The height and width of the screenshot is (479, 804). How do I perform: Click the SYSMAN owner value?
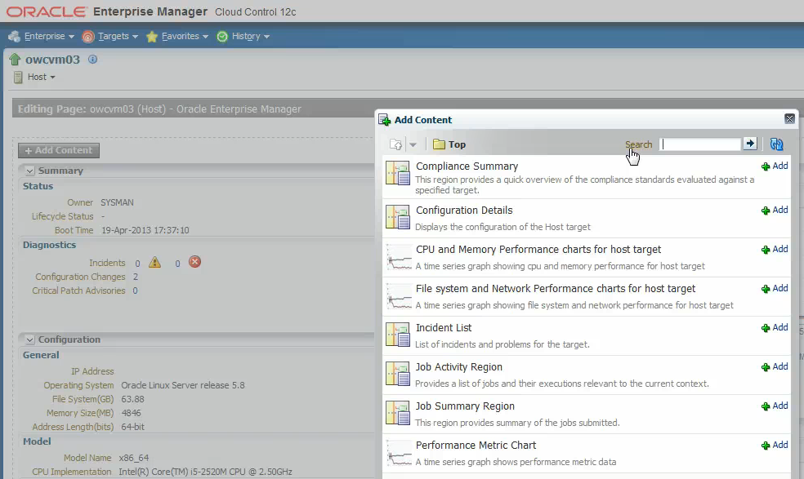117,202
